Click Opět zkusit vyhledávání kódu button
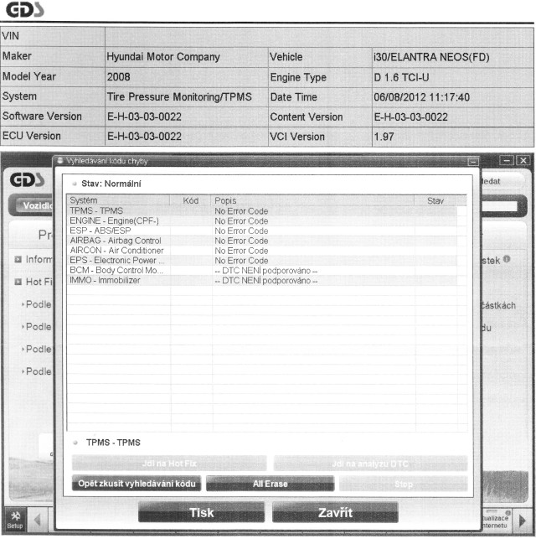 137,484
